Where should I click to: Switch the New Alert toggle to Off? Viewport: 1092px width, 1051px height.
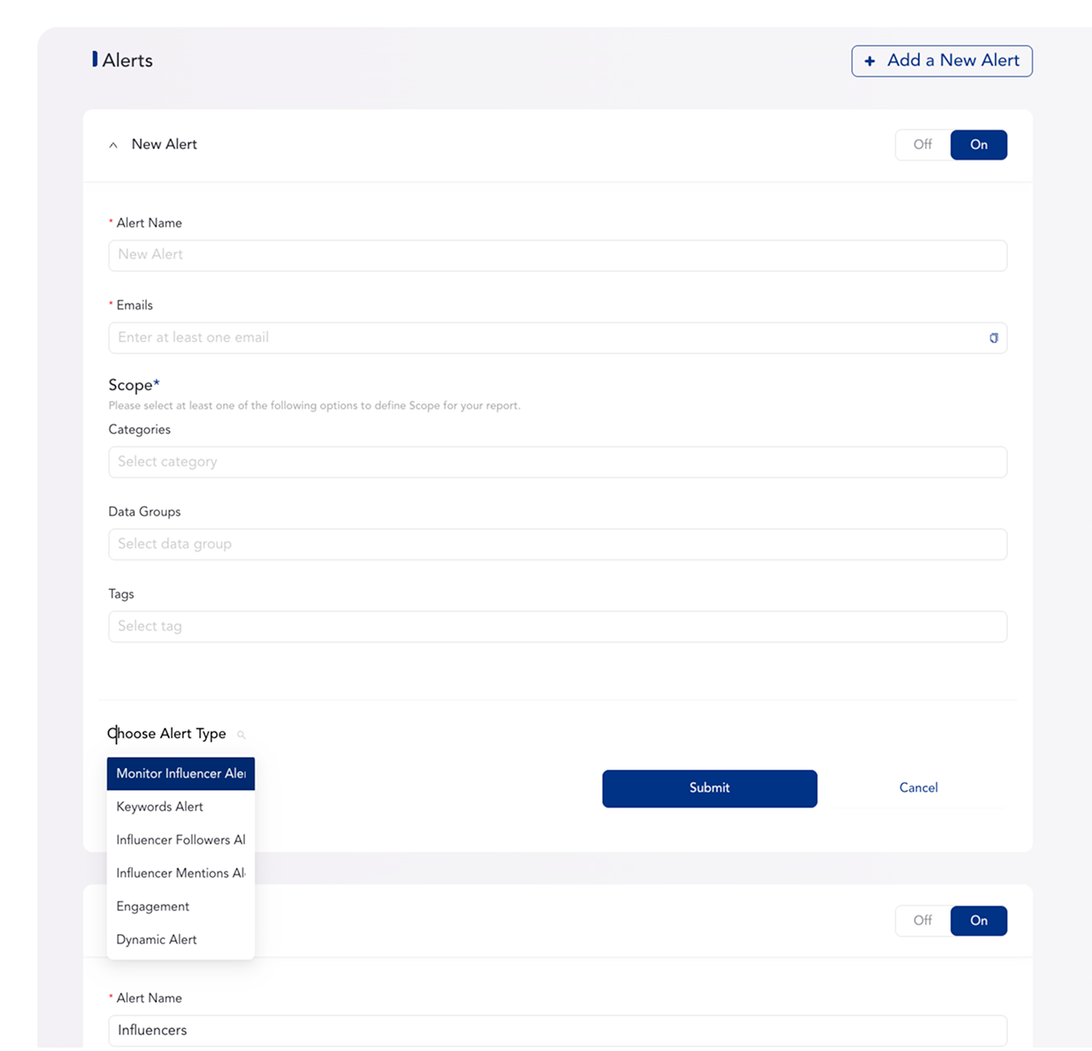[x=922, y=145]
